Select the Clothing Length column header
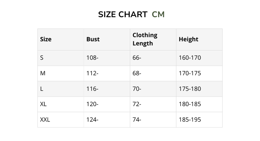The height and width of the screenshot is (141, 260). (145, 39)
